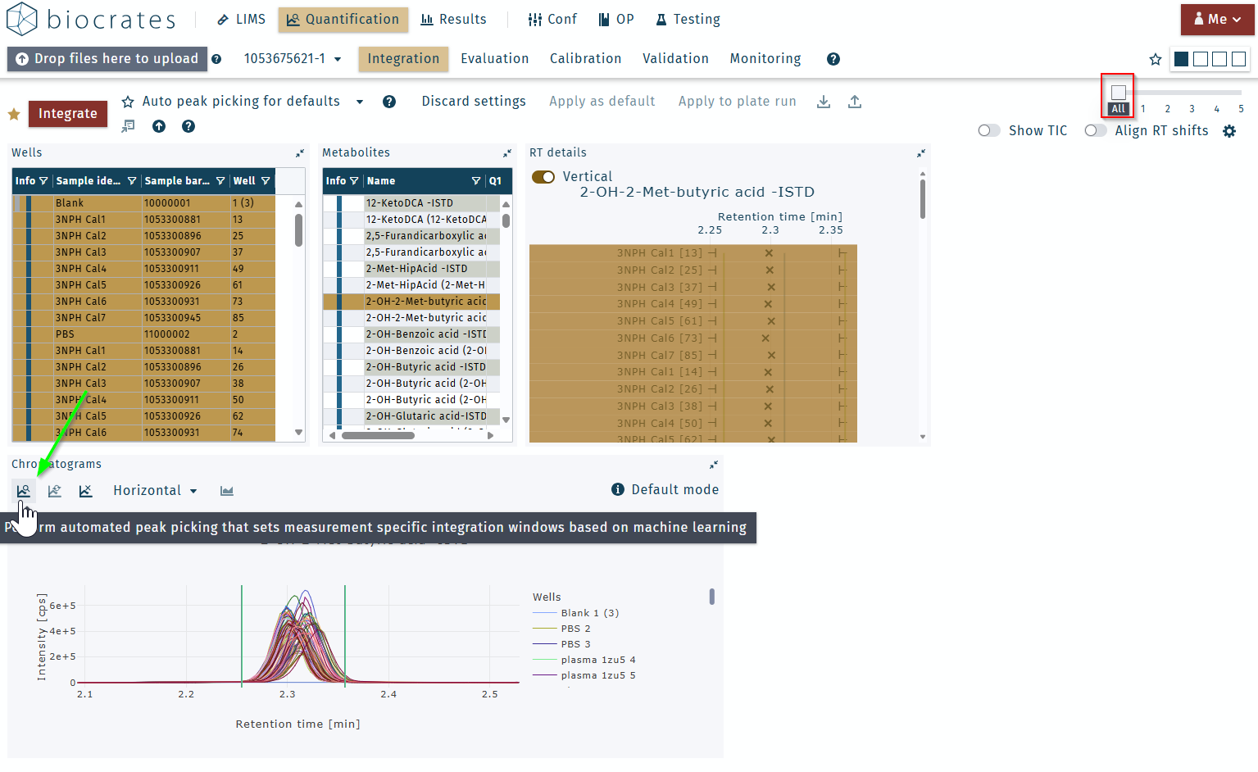
Task: Click the second chromatogram tool icon
Action: [x=55, y=491]
